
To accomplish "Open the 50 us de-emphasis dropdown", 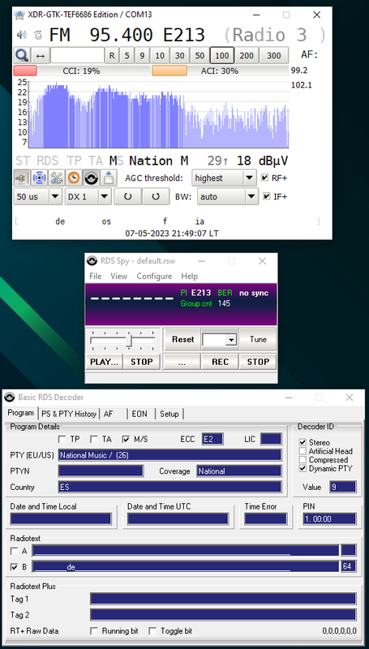I will pos(38,196).
